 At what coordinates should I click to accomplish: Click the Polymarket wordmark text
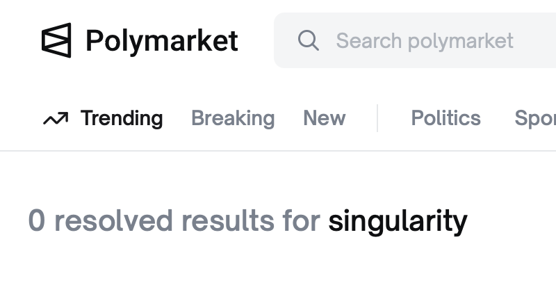point(162,40)
